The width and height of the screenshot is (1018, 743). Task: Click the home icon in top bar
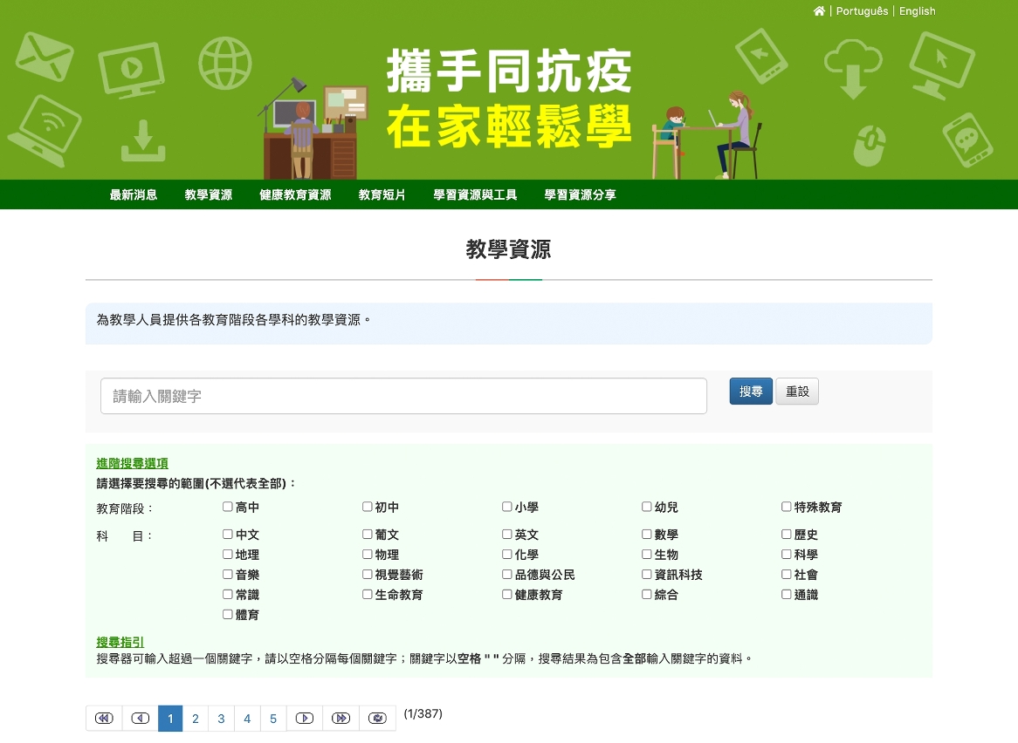pyautogui.click(x=818, y=11)
